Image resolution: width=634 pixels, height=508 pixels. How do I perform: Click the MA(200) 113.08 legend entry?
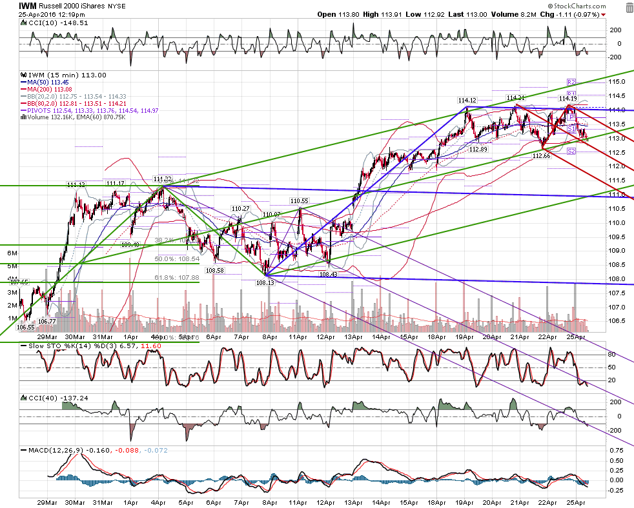[x=46, y=89]
